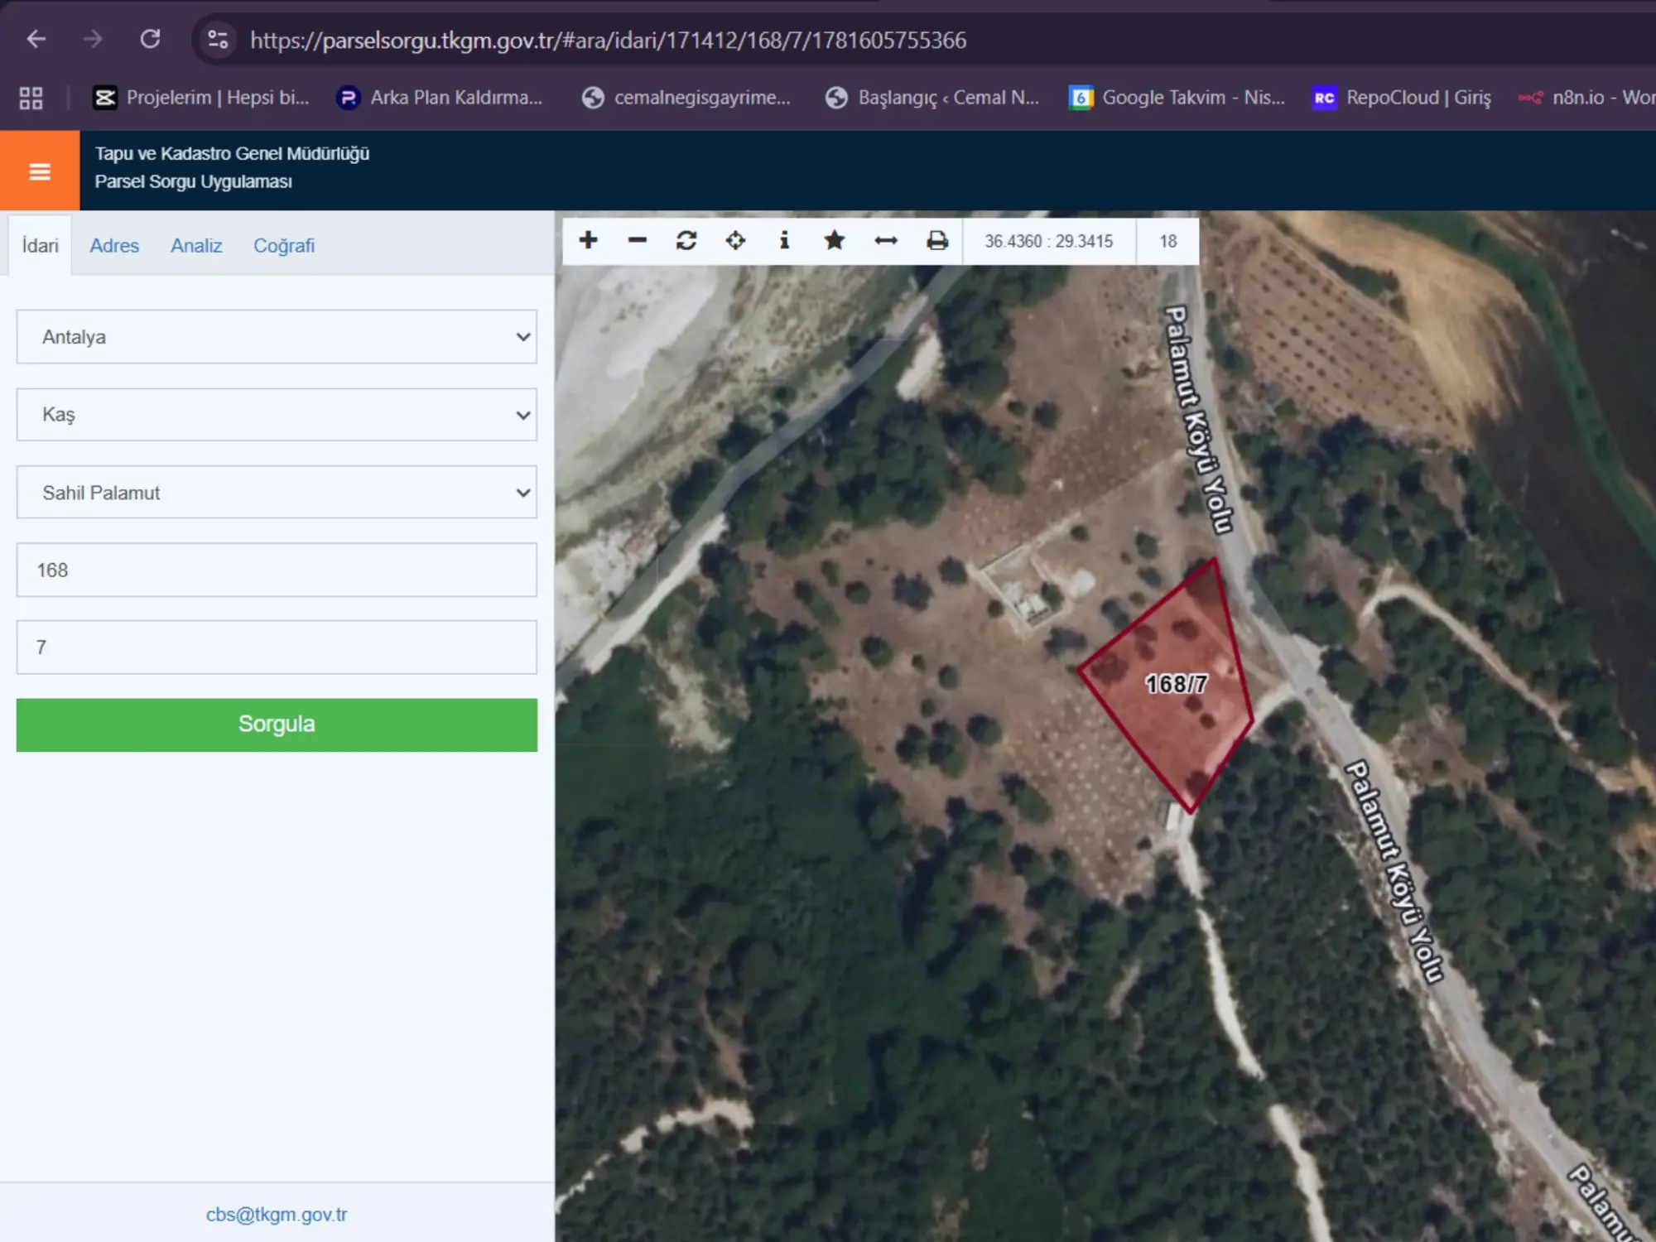1656x1242 pixels.
Task: Print the map with the printer icon
Action: [x=937, y=240]
